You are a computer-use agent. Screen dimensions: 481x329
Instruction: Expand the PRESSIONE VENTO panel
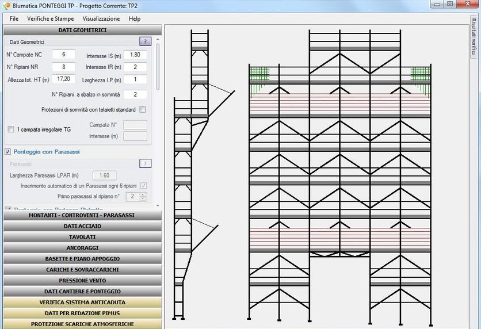(x=82, y=281)
